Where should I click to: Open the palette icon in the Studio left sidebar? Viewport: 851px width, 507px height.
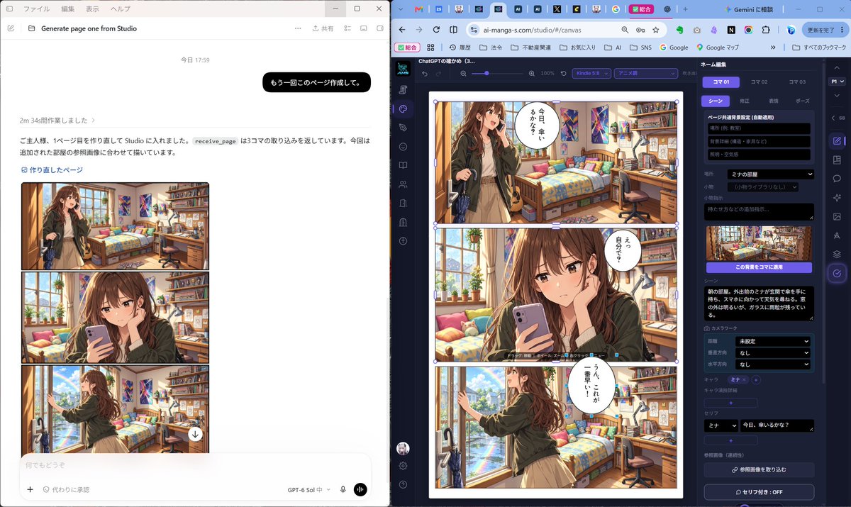pyautogui.click(x=403, y=109)
